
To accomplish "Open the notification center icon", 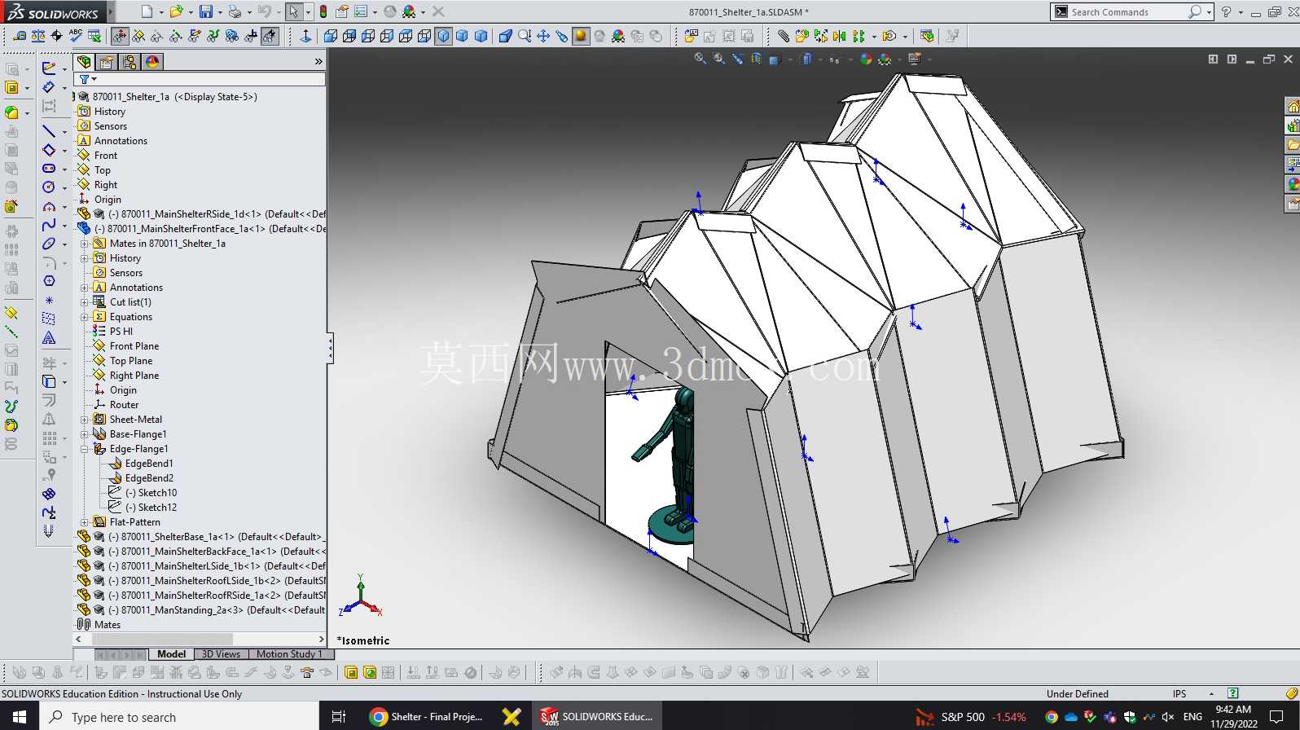I will click(x=1276, y=716).
